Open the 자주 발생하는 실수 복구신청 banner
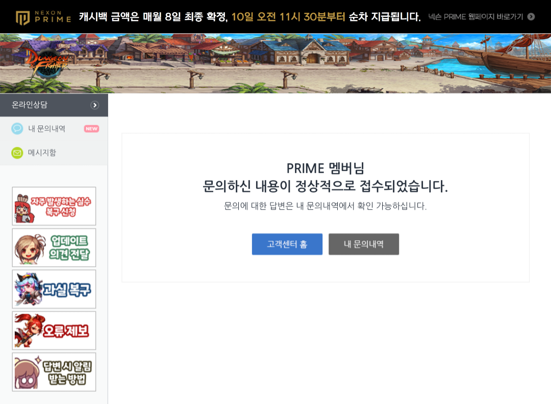 coord(54,206)
